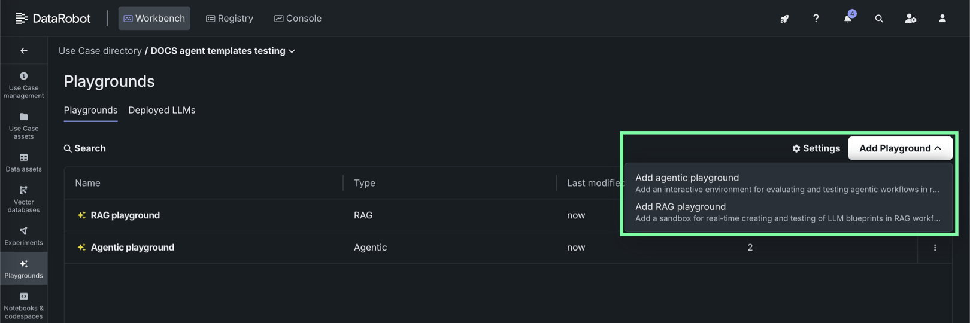Collapse the Add Playground dropdown
The height and width of the screenshot is (323, 970).
[x=900, y=148]
